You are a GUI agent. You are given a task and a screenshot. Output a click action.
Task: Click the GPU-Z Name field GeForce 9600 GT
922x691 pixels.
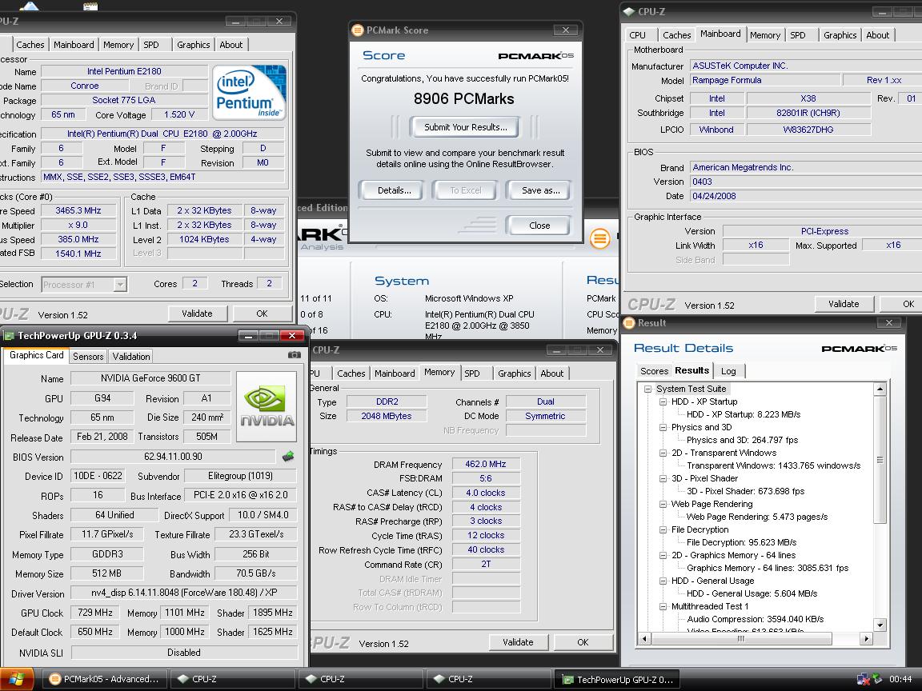(150, 378)
